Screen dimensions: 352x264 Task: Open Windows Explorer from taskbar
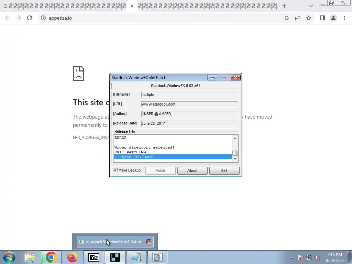[x=30, y=257]
